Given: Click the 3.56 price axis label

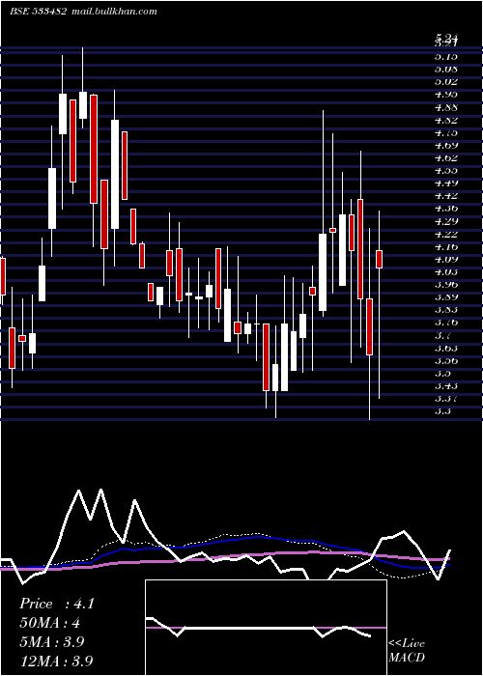Looking at the screenshot, I should (x=446, y=361).
